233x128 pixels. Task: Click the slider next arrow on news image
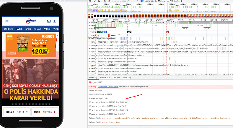point(55,82)
